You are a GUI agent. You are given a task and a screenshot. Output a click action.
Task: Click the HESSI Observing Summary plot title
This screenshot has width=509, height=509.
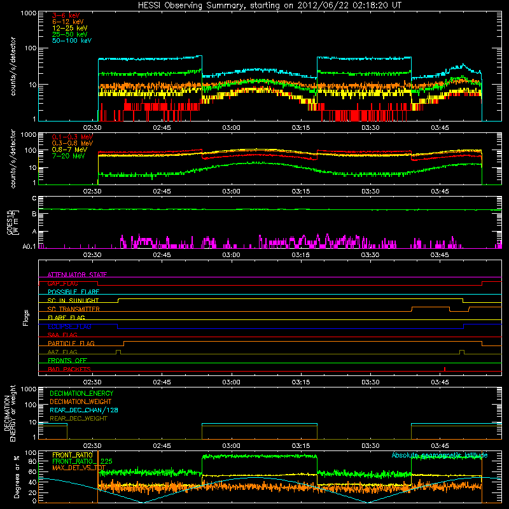[x=269, y=6]
